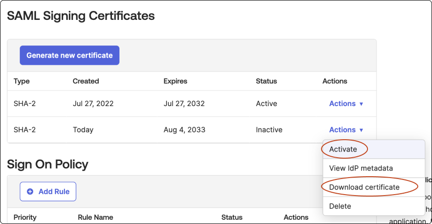
Task: Click the Inactive status text
Action: coord(269,130)
